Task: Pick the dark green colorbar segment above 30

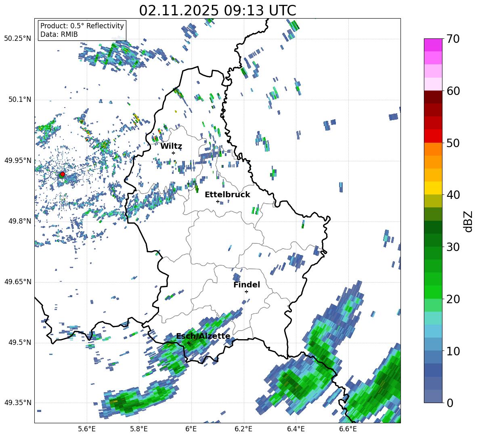Action: [433, 240]
